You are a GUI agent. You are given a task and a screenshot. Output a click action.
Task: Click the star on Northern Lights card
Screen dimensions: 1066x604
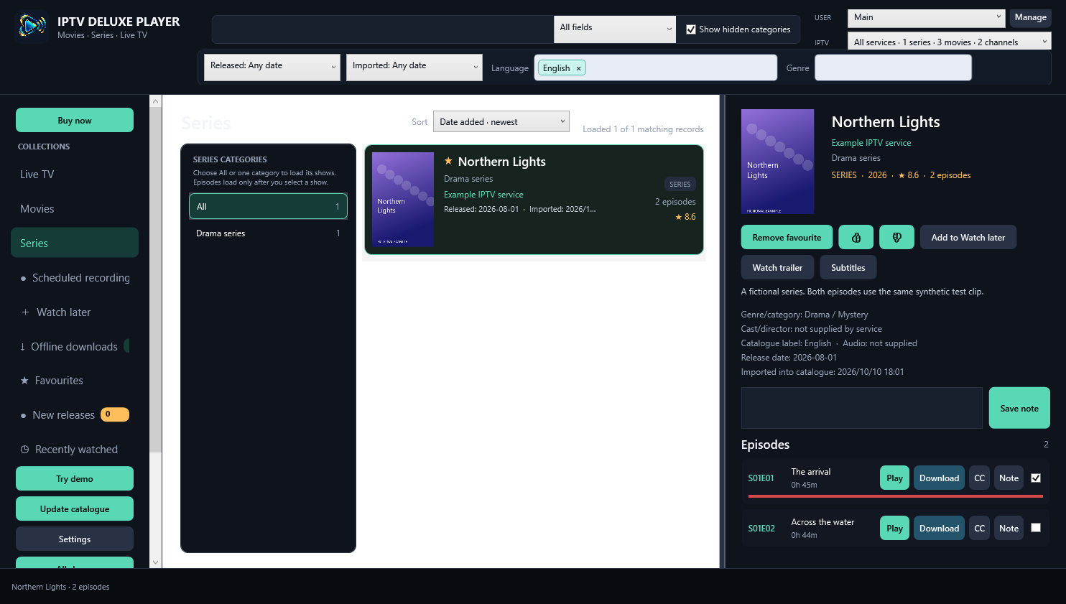pos(448,161)
